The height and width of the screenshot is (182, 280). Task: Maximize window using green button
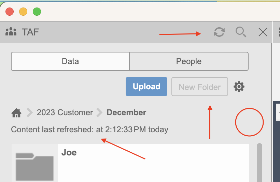pos(37,12)
